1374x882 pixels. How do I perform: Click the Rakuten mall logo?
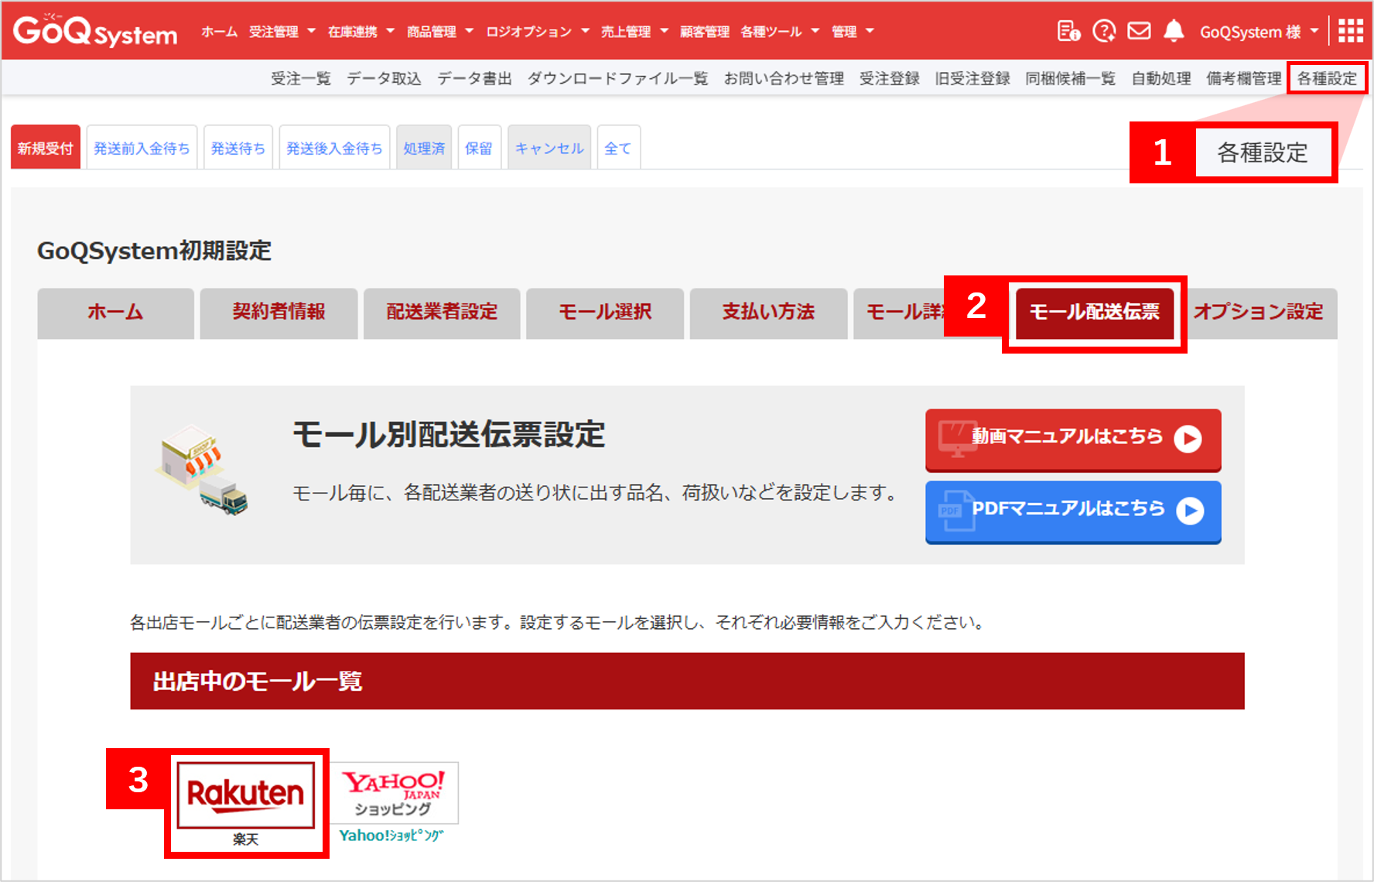[x=244, y=795]
